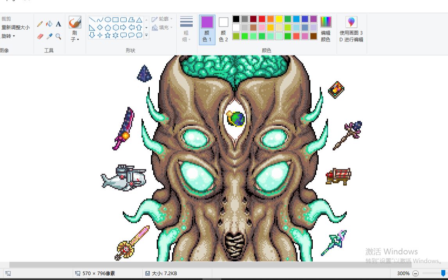Viewport: 448px width, 280px height.
Task: Expand the full shapes gallery
Action: pyautogui.click(x=146, y=36)
